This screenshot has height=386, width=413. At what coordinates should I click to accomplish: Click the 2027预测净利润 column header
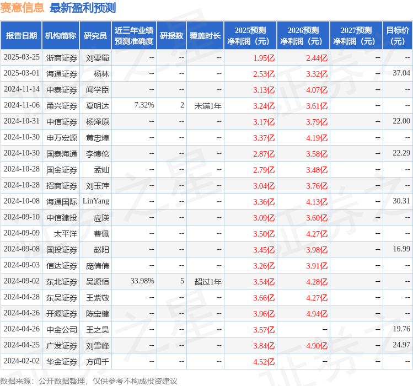click(356, 36)
